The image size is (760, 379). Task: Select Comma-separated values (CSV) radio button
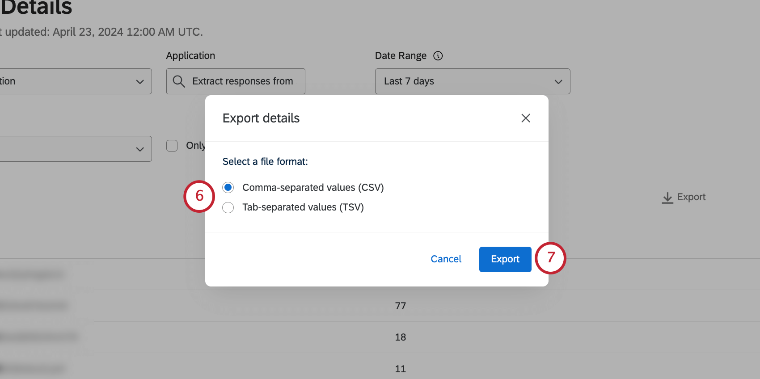click(228, 188)
